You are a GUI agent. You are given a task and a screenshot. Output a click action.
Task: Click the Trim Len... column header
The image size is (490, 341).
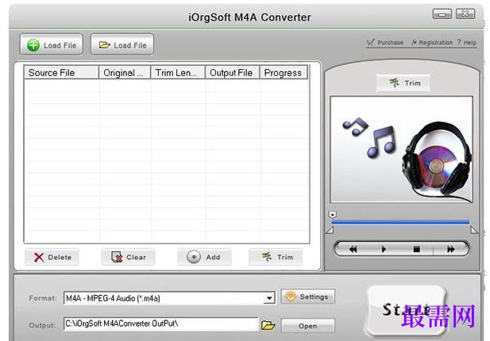[x=178, y=73]
